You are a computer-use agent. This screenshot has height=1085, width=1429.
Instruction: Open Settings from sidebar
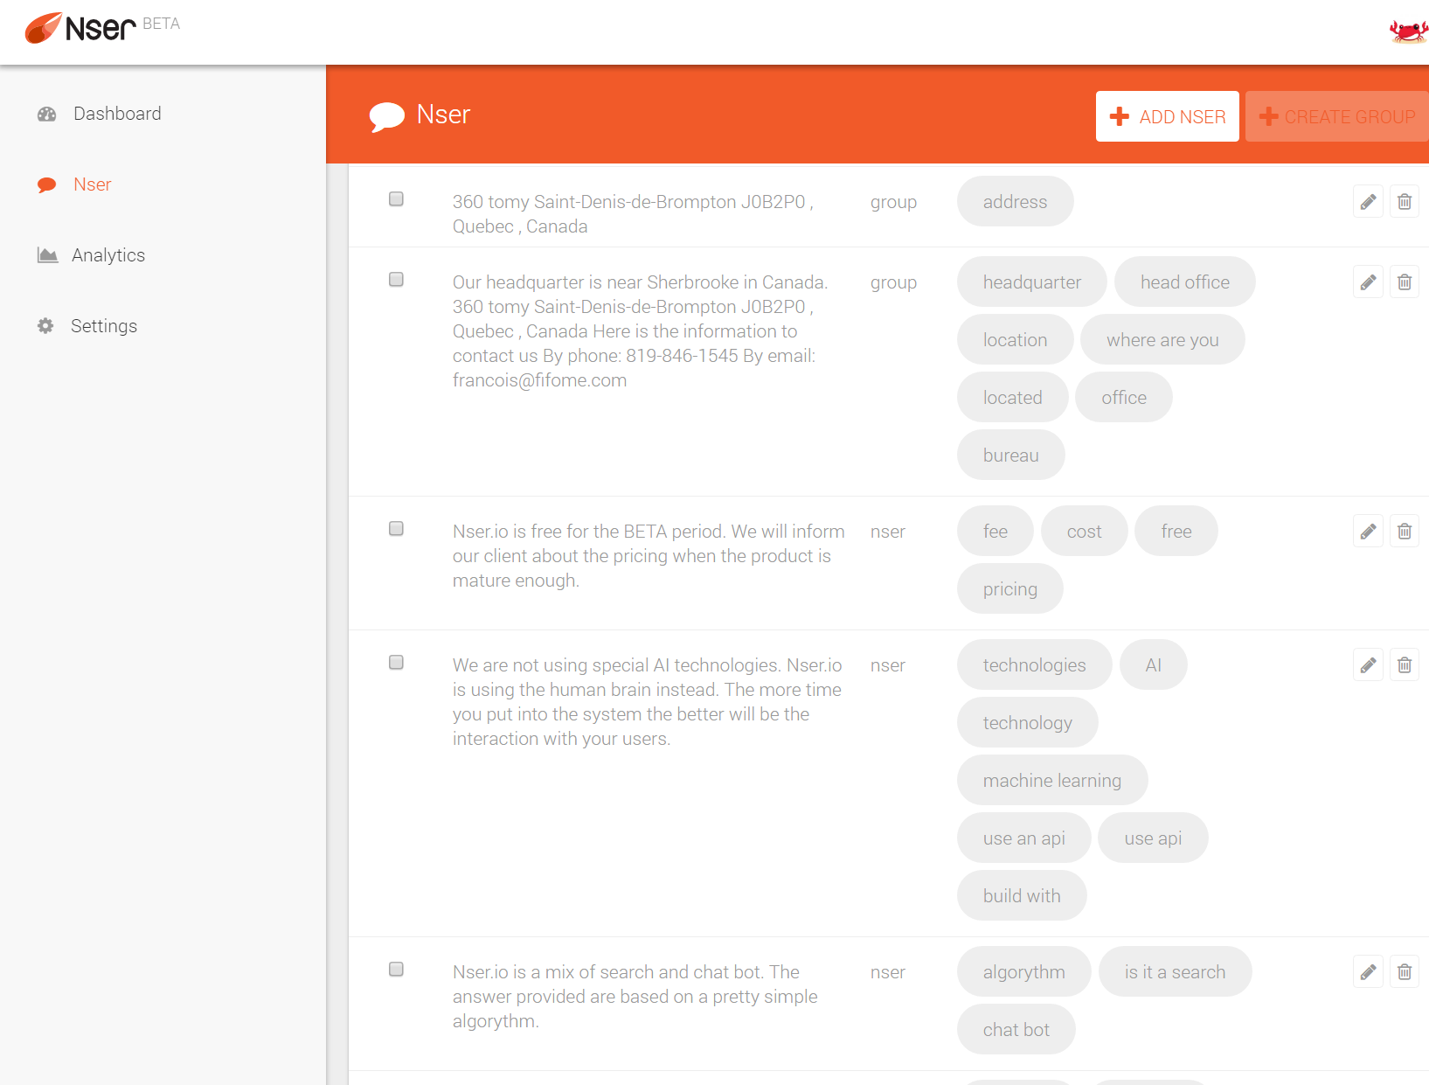click(x=104, y=326)
